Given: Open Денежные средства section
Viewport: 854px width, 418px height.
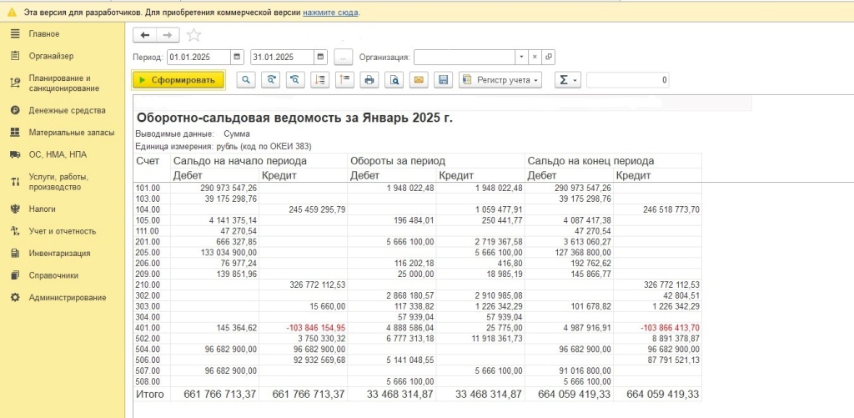Looking at the screenshot, I should pos(67,110).
